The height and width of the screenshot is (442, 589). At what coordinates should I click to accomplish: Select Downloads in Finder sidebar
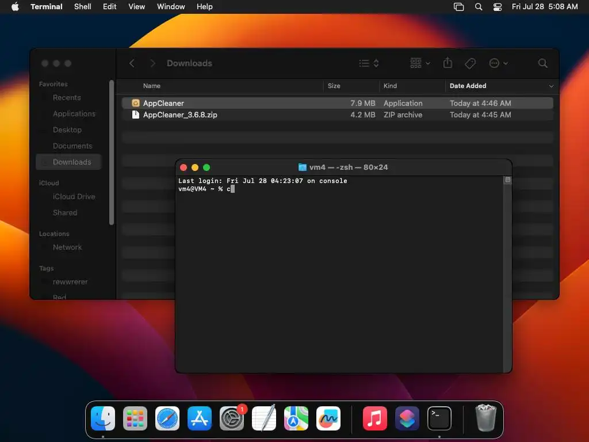click(x=69, y=162)
